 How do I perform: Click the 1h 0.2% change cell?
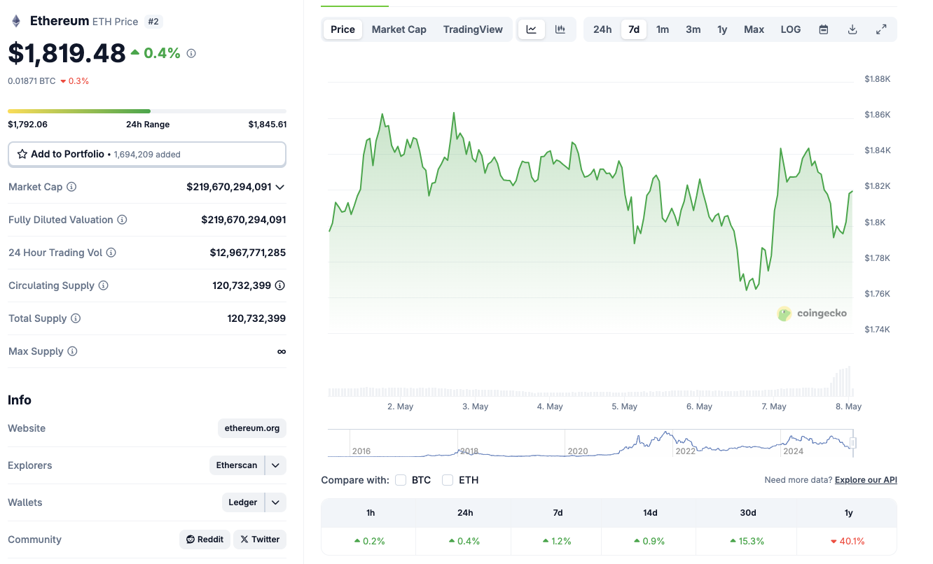(x=370, y=541)
